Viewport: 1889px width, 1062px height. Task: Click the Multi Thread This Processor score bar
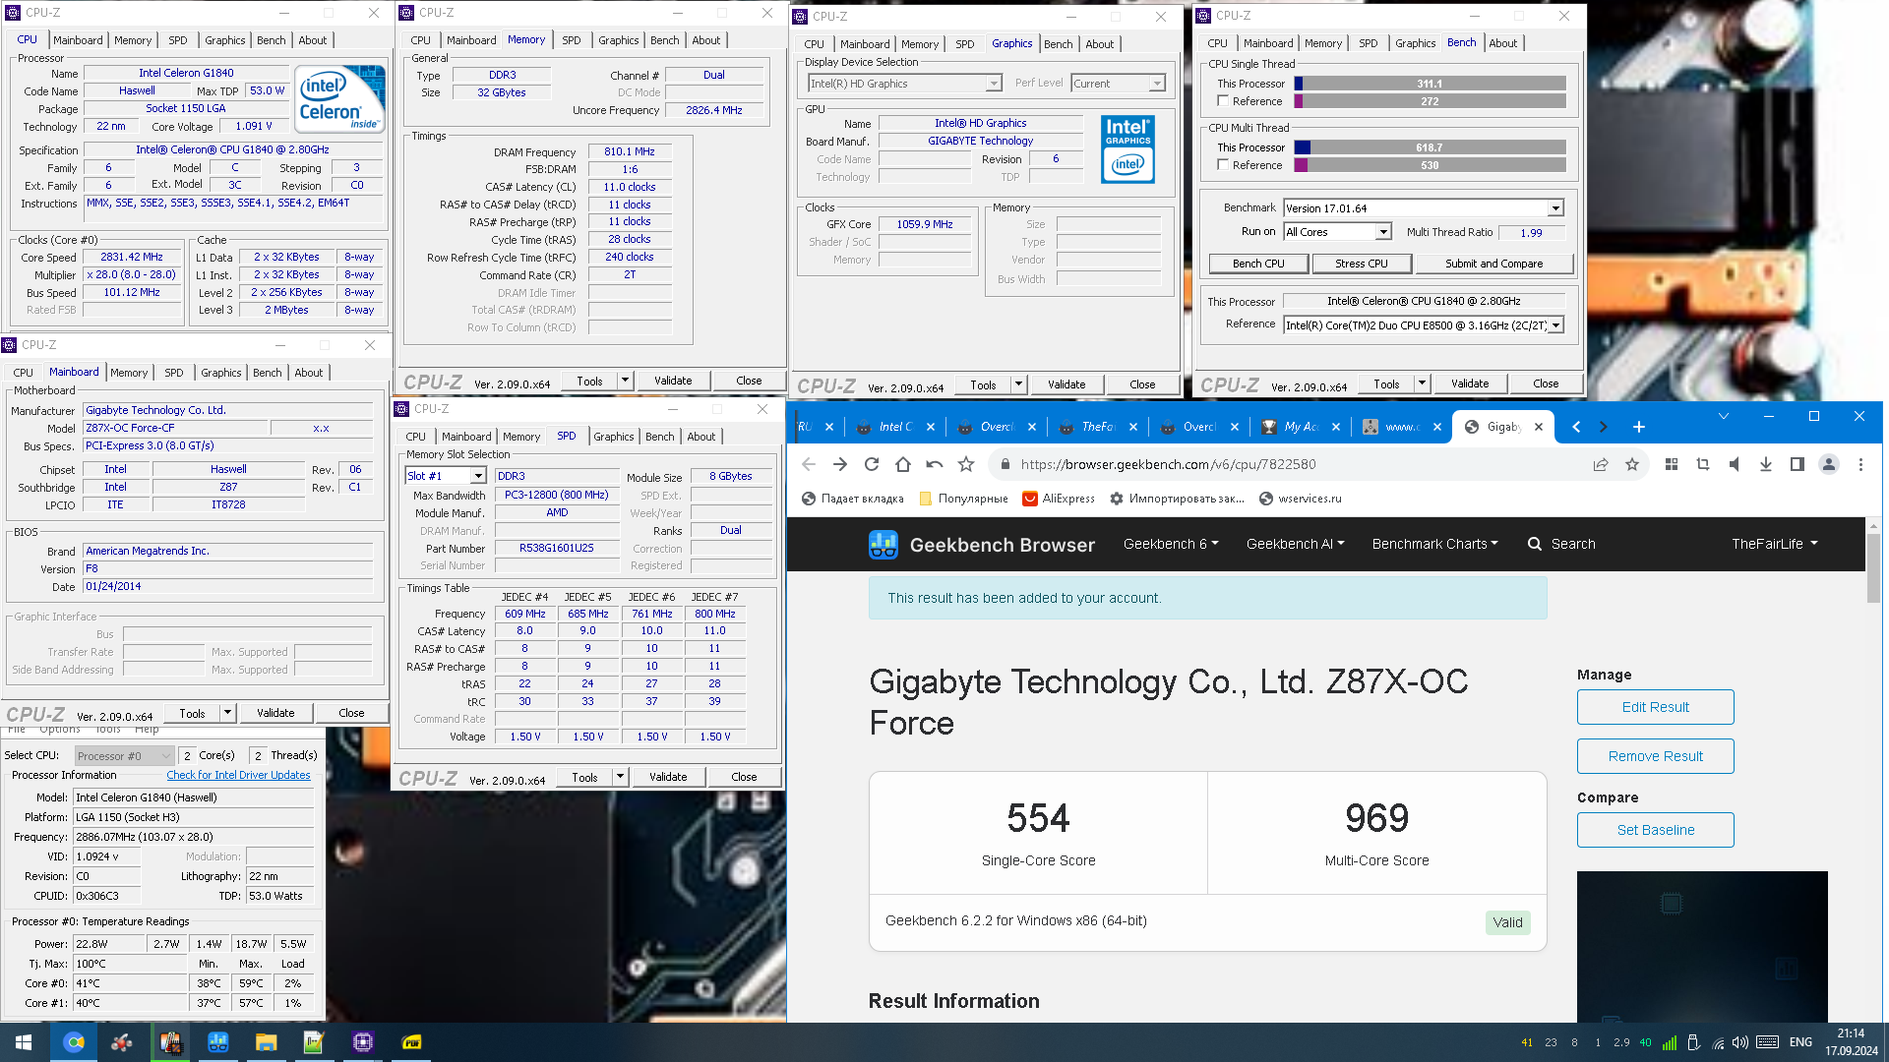coord(1430,147)
